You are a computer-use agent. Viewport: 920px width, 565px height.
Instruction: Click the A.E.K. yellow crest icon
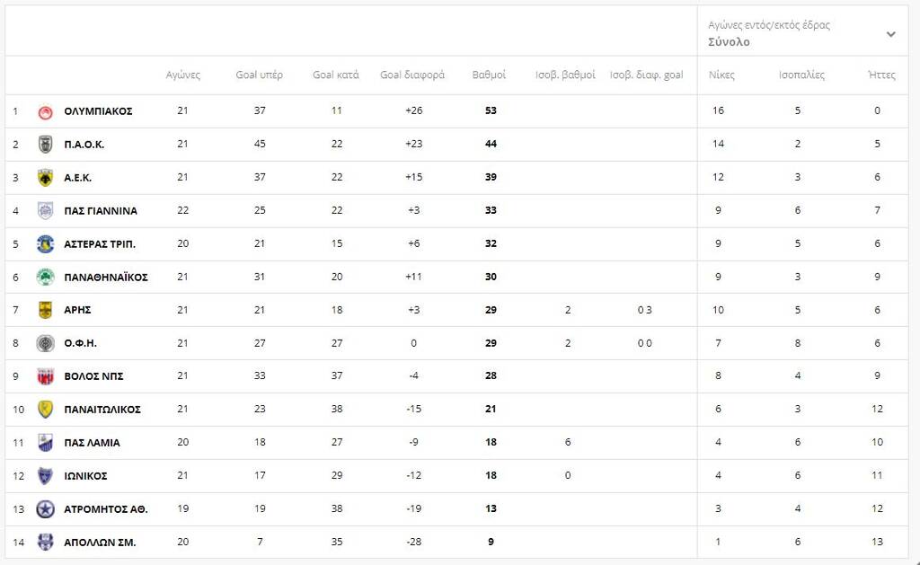tap(45, 178)
